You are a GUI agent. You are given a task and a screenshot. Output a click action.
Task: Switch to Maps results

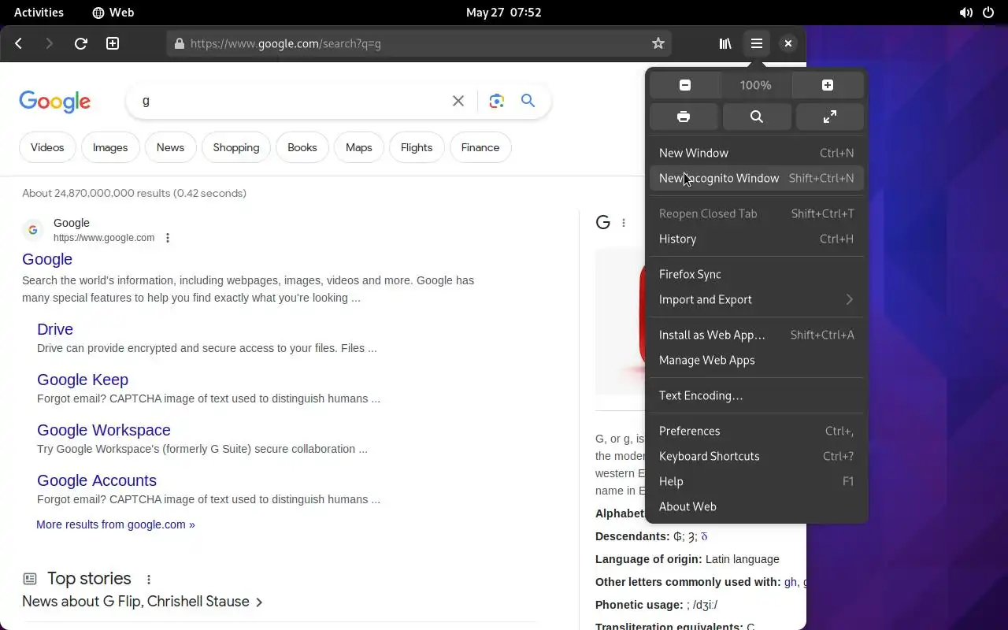click(358, 147)
